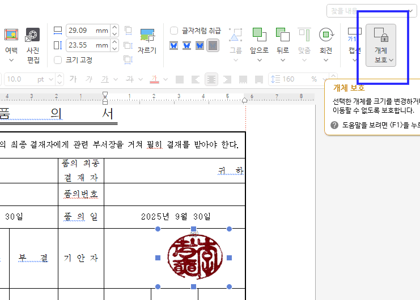Expand the 앞으로 dropdown arrow
420x300 pixels.
[x=259, y=61]
